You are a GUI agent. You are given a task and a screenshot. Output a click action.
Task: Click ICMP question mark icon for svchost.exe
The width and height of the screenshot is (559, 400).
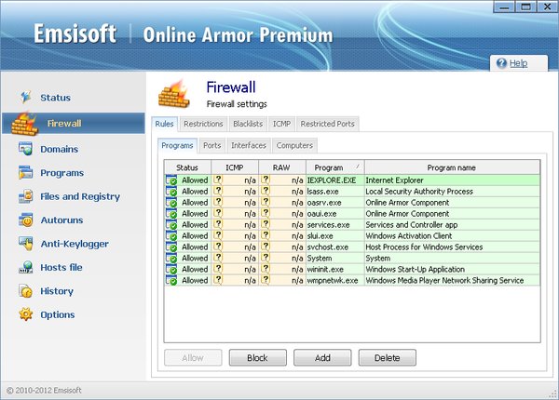tap(218, 247)
